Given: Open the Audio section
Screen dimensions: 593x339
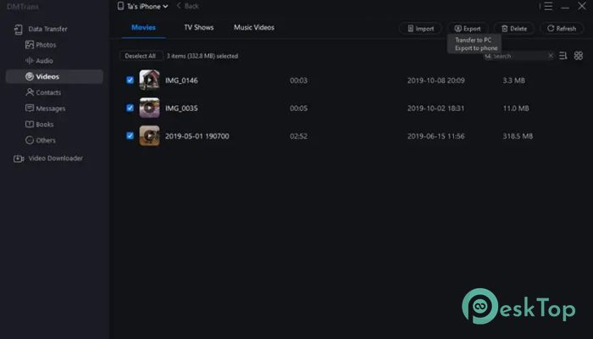Looking at the screenshot, I should coord(39,60).
